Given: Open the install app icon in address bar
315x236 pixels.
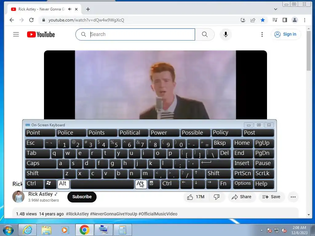Looking at the screenshot, I should click(x=243, y=20).
